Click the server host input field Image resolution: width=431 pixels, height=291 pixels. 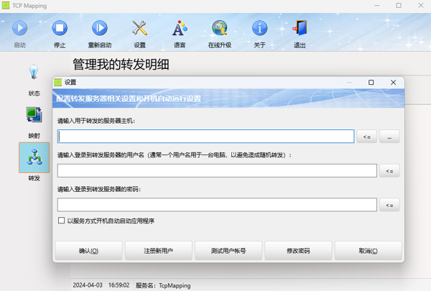206,137
